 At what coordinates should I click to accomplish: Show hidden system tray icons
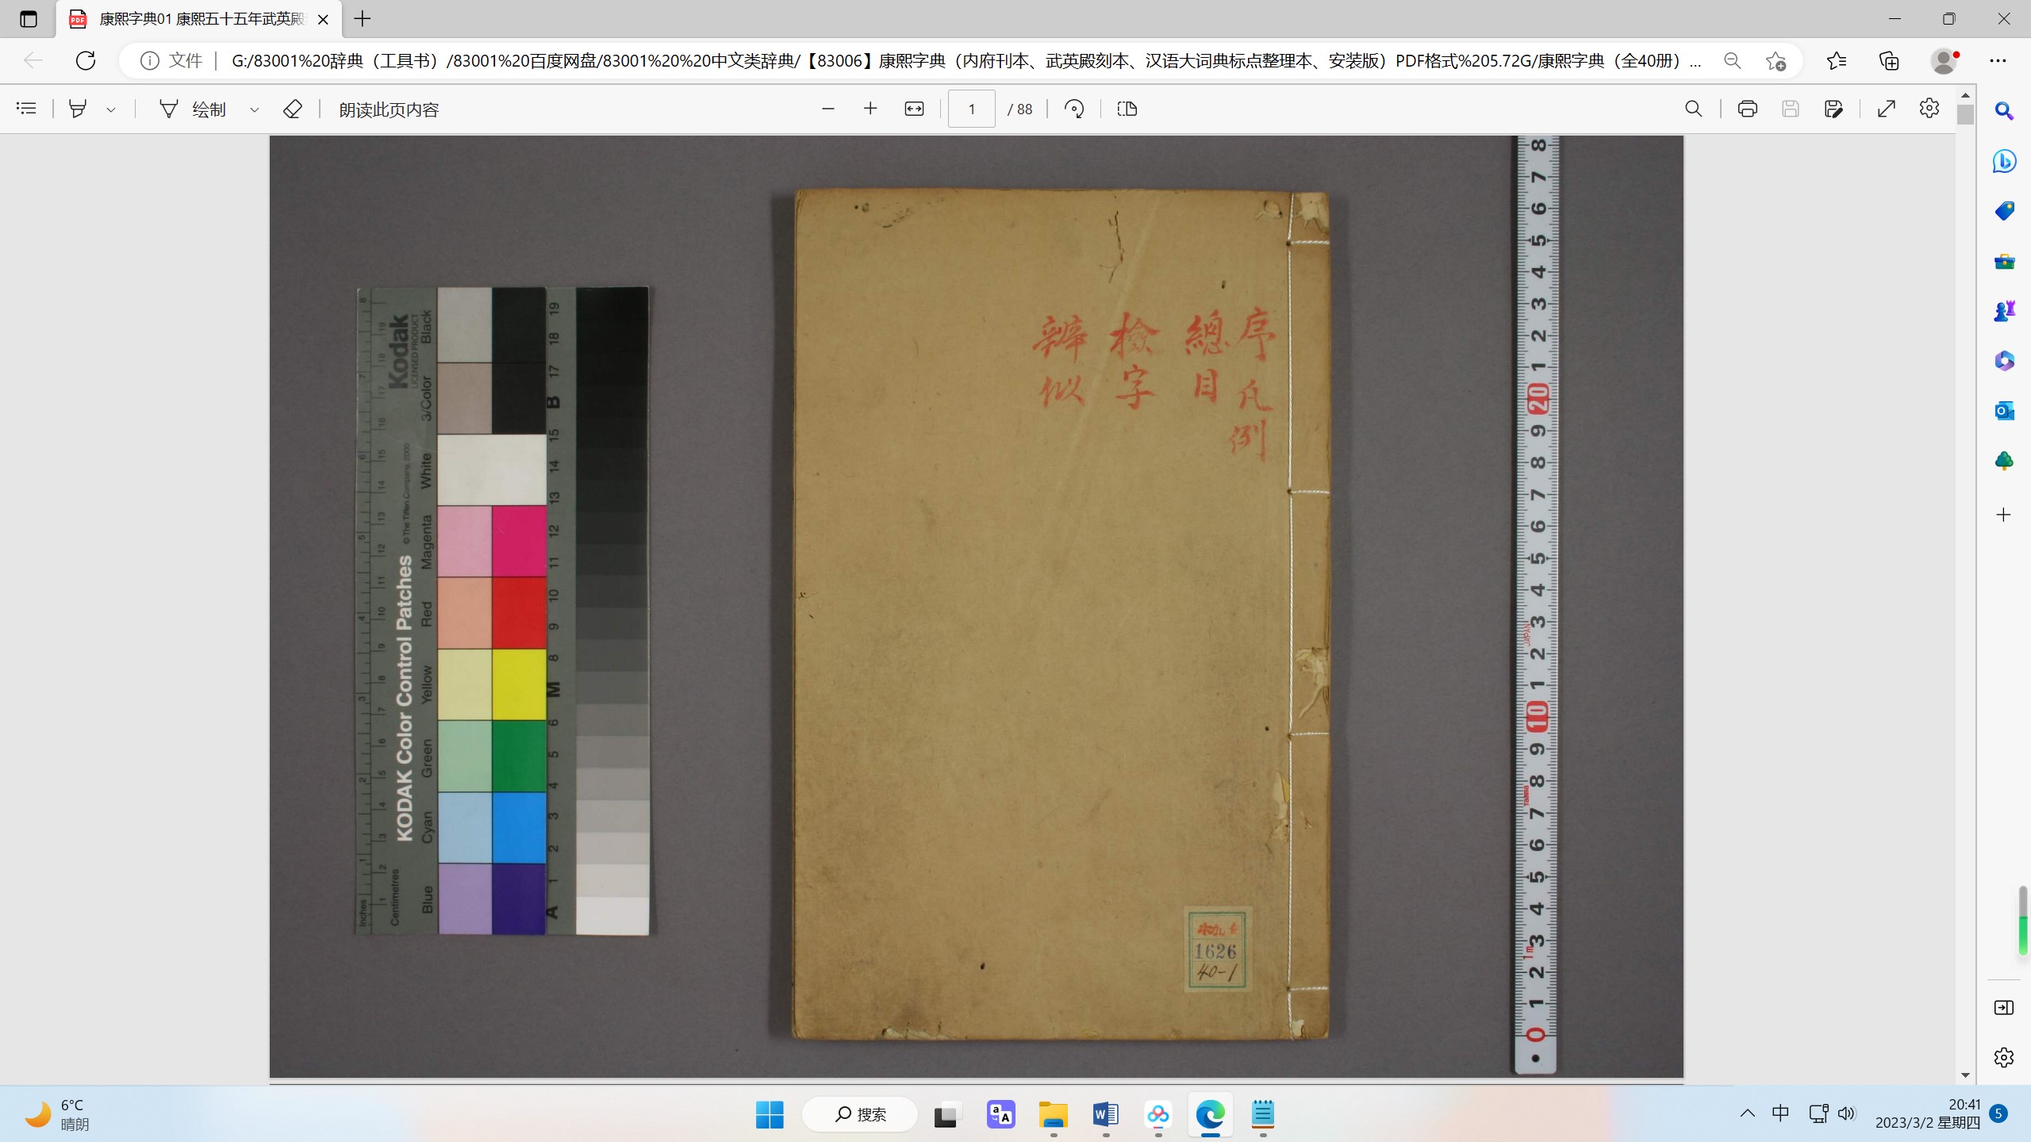coord(1747,1113)
